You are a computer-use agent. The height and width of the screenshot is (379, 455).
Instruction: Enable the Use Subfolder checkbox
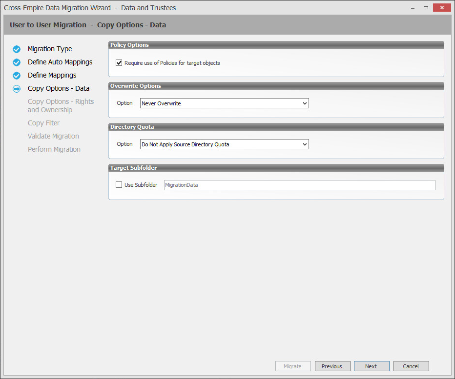point(119,185)
